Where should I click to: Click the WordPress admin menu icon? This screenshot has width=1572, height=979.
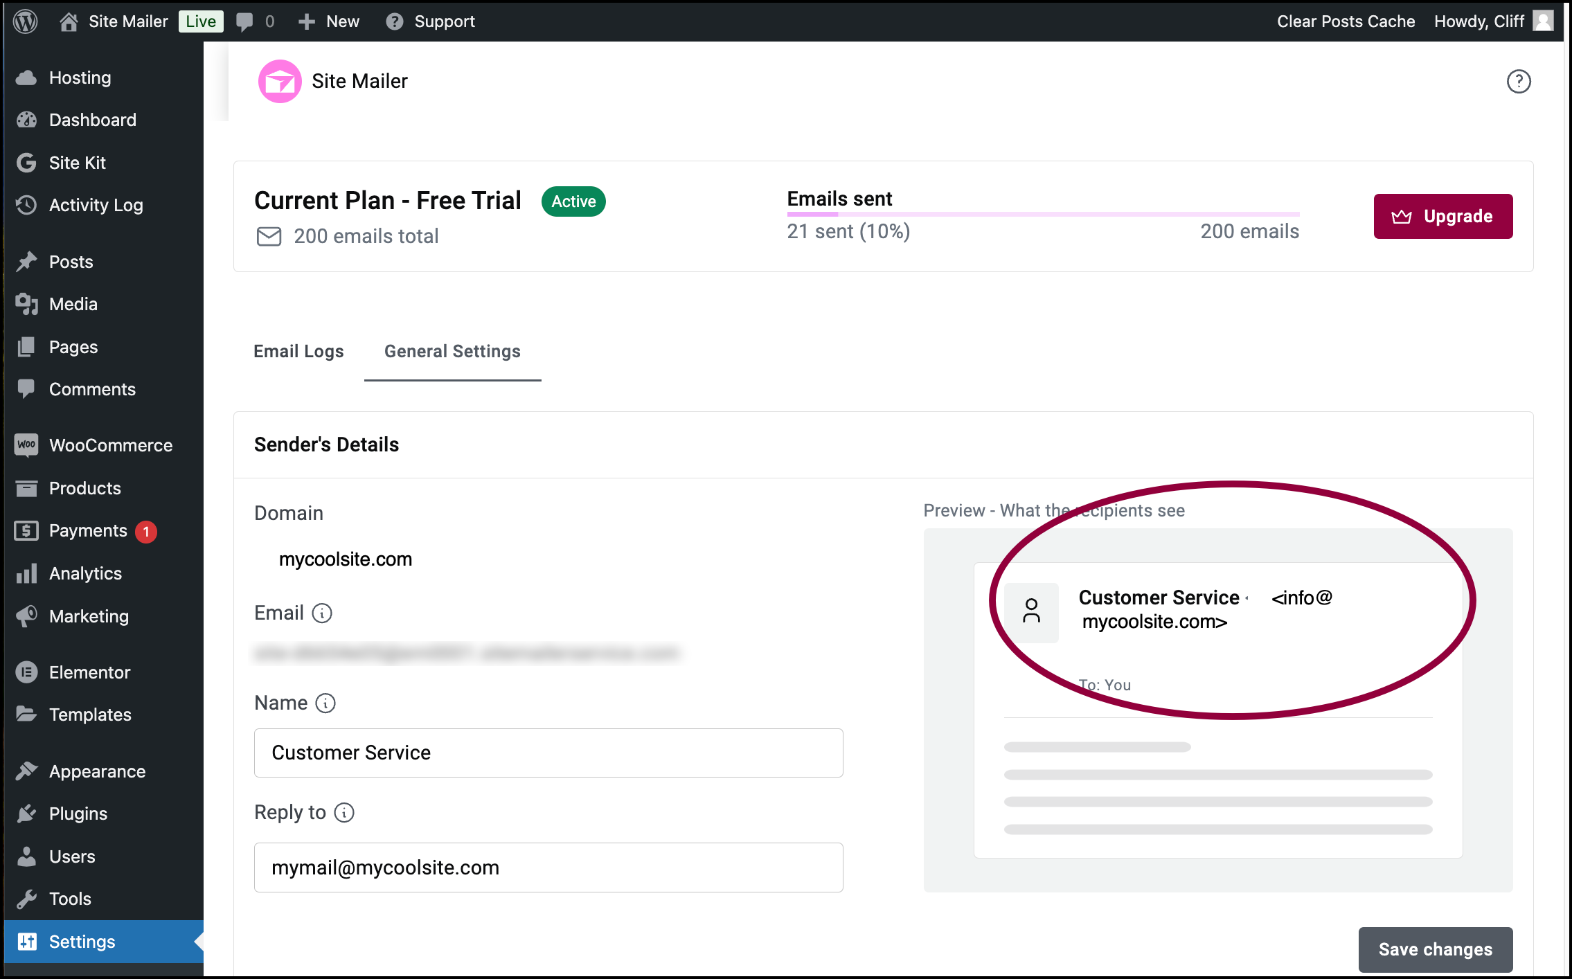23,20
